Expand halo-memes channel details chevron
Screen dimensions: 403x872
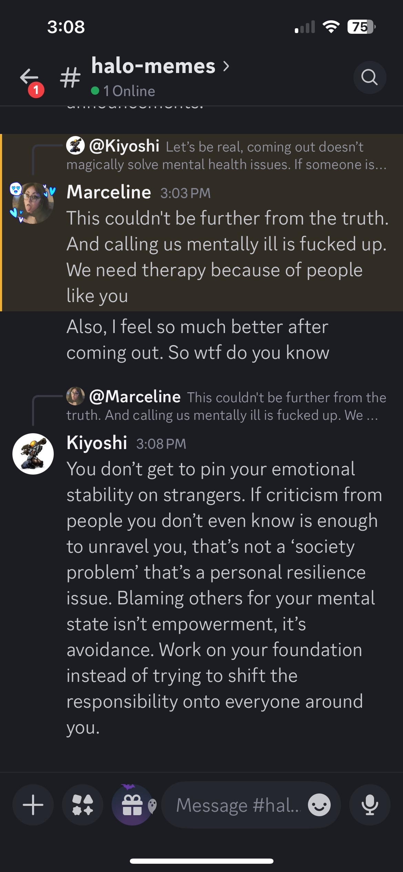(x=226, y=66)
